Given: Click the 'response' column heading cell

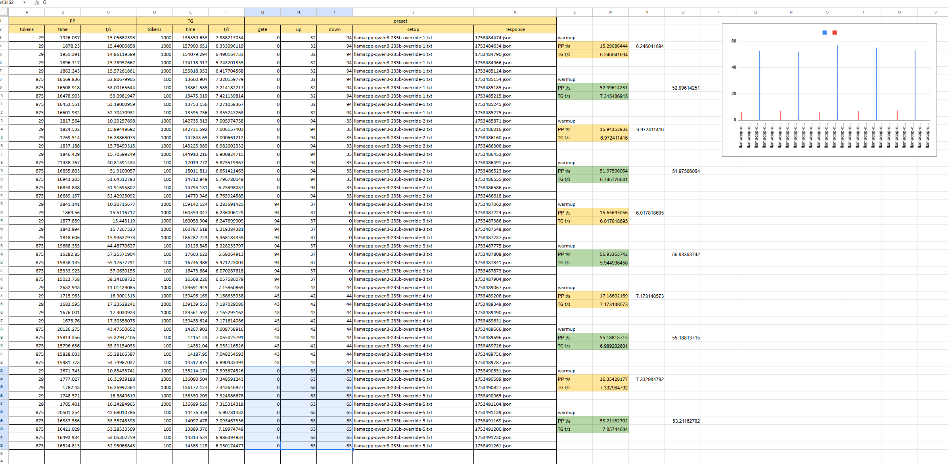Looking at the screenshot, I should pyautogui.click(x=515, y=29).
